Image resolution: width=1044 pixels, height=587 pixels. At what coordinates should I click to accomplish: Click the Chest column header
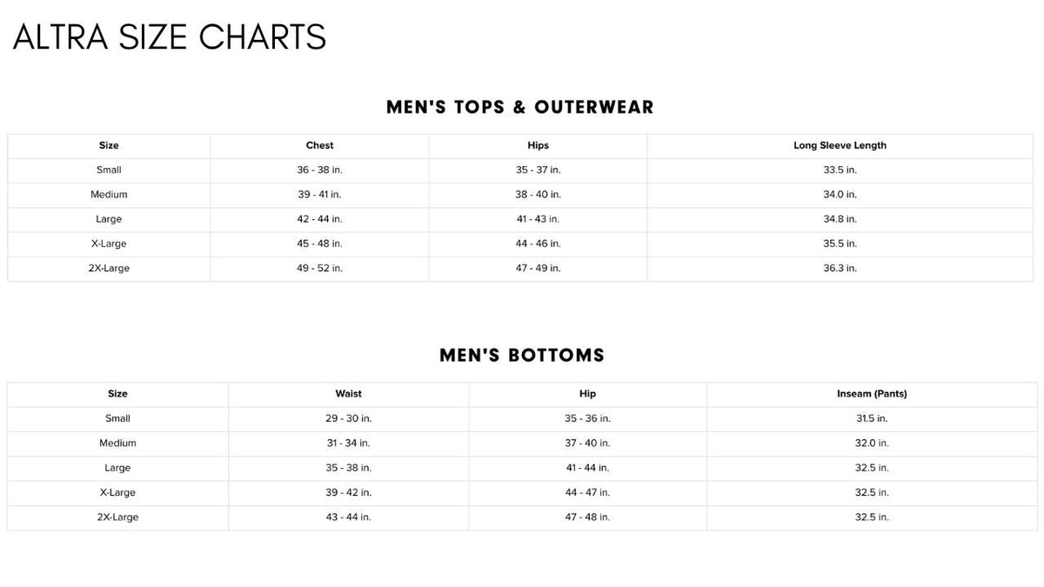pyautogui.click(x=319, y=145)
